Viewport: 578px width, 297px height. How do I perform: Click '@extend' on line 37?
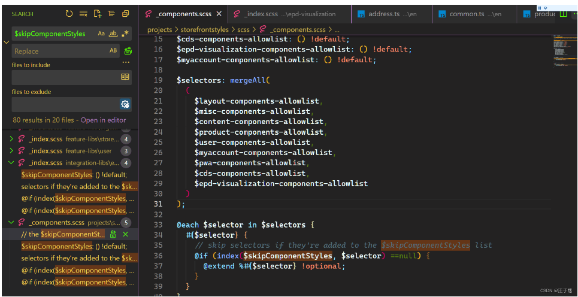coord(219,266)
